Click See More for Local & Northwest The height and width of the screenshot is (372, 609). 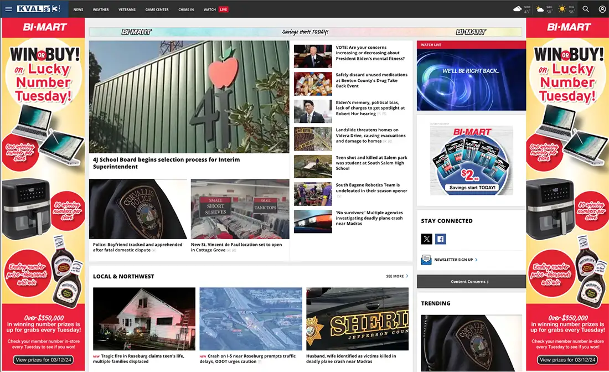[397, 276]
